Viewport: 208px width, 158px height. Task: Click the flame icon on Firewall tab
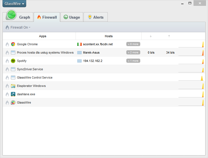[x=39, y=17]
